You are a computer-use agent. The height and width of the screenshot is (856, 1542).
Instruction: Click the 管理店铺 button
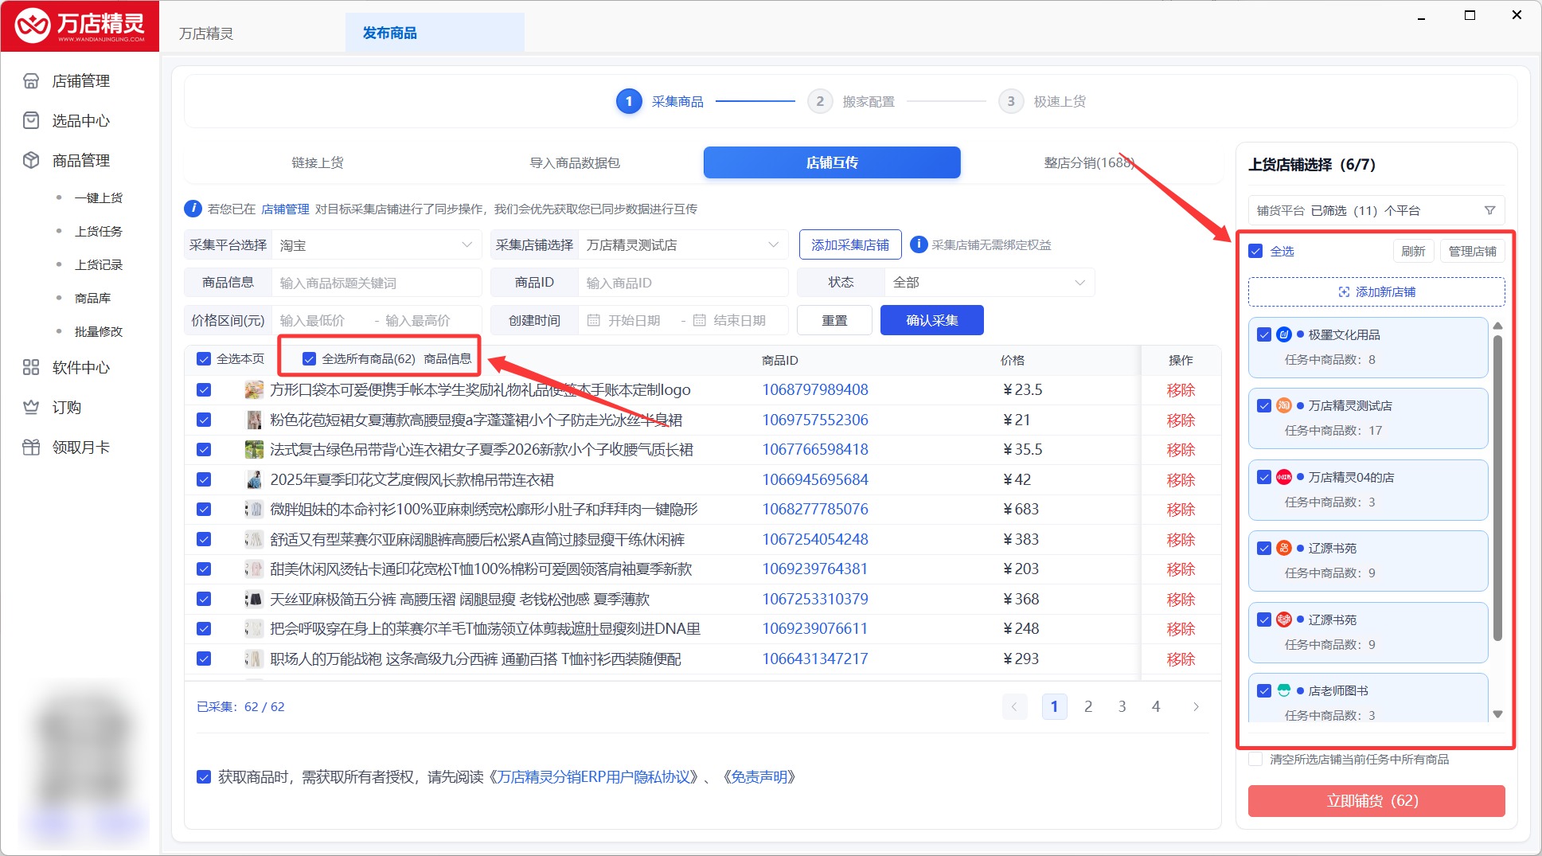(x=1472, y=251)
